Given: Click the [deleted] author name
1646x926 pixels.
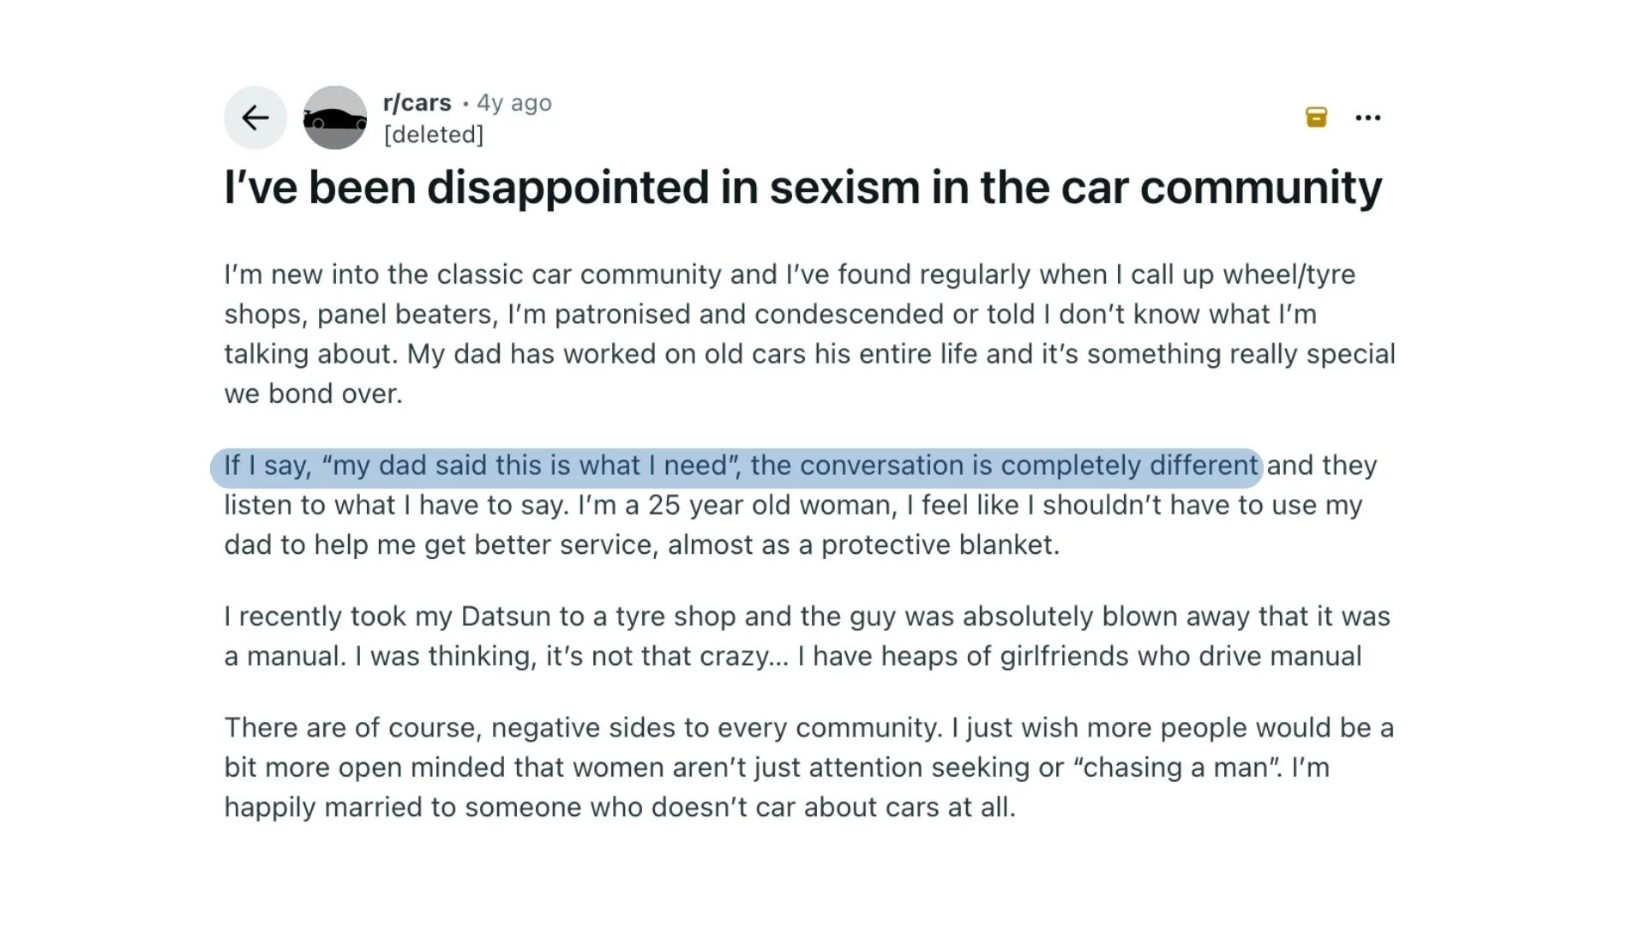Looking at the screenshot, I should (434, 135).
